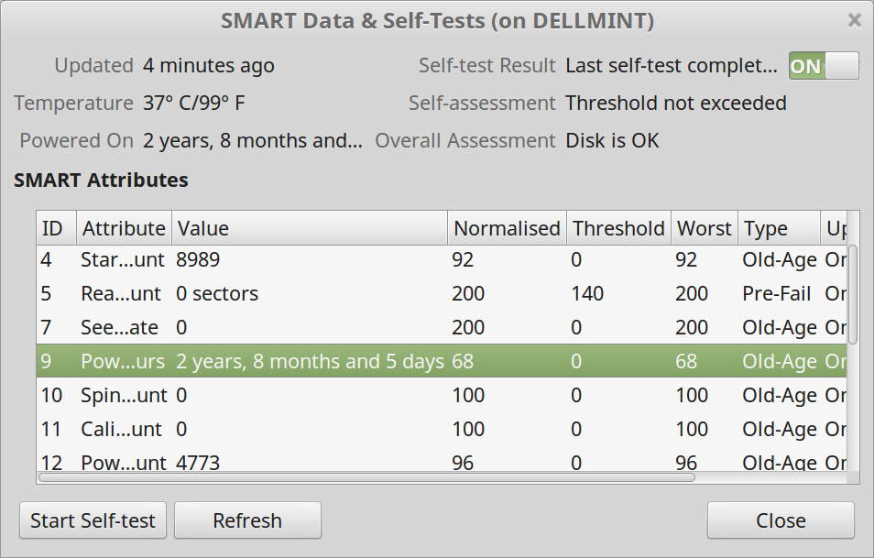The height and width of the screenshot is (558, 874).
Task: Select the Start/Stop count row ID 4
Action: (275, 260)
